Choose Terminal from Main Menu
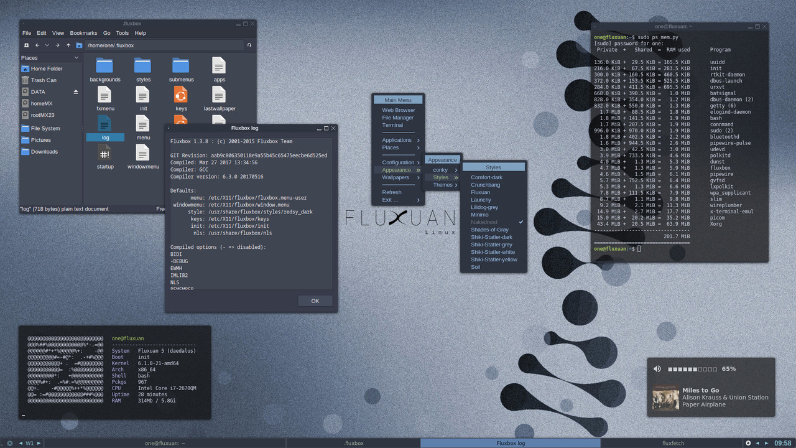796x448 pixels. point(397,125)
